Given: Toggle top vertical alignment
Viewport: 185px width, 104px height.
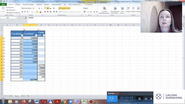Looking at the screenshot, I should (45, 8).
